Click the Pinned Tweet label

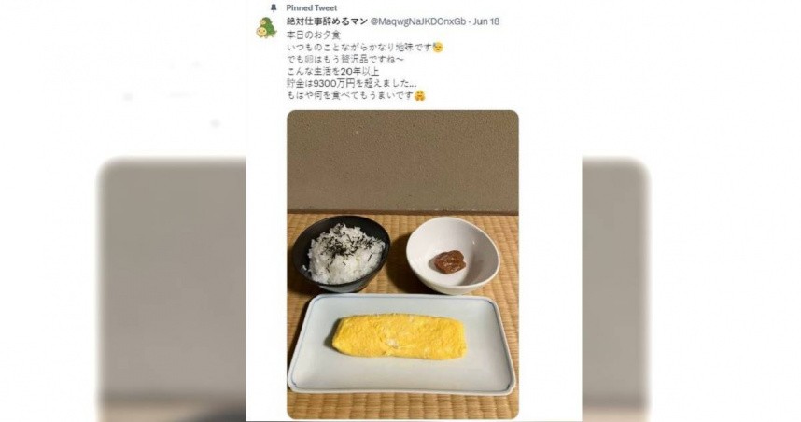coord(312,8)
